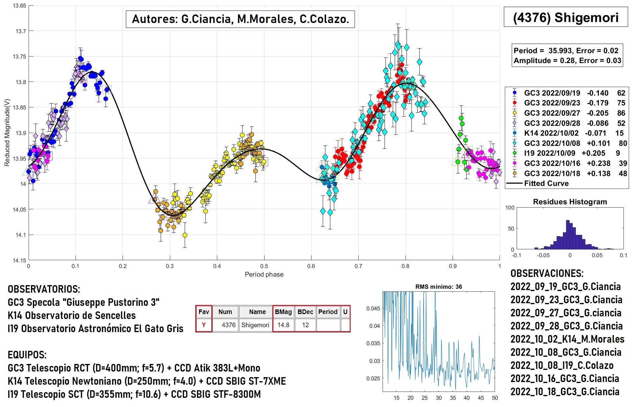Click the 'GC3 Telescopio RCT' equipment line
This screenshot has height=407, width=633.
point(134,368)
